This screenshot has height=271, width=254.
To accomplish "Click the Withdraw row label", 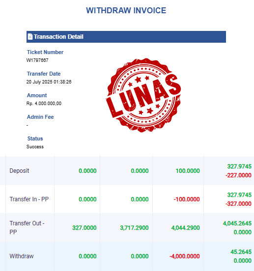I will pyautogui.click(x=22, y=256).
